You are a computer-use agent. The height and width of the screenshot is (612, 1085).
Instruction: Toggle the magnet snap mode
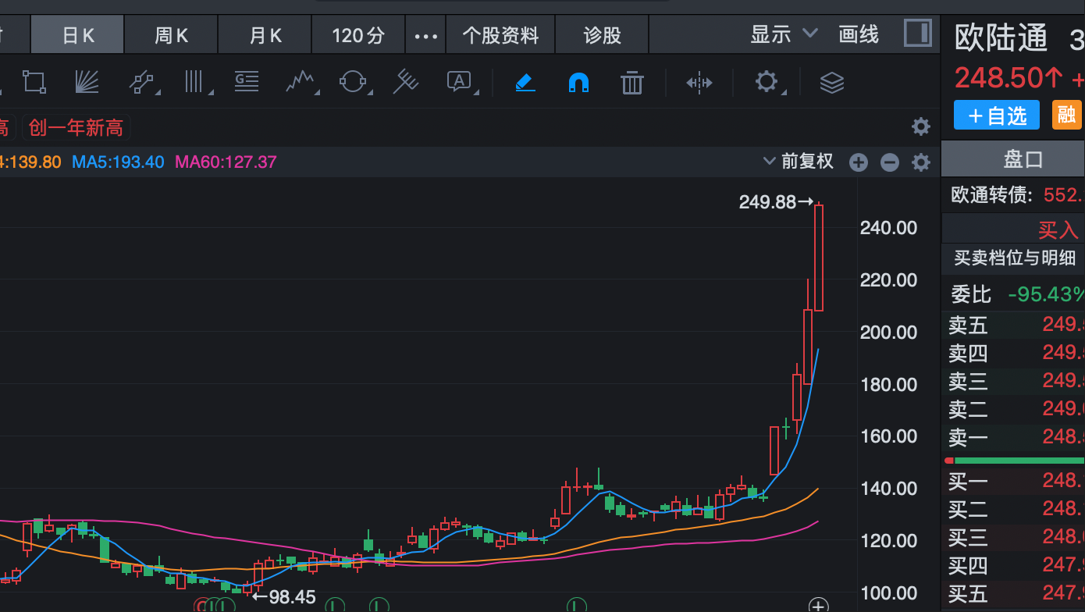pos(578,82)
